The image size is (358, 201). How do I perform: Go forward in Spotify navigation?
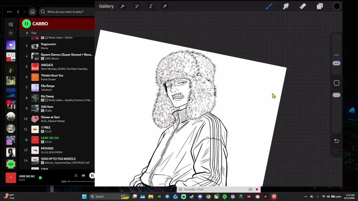tap(24, 12)
